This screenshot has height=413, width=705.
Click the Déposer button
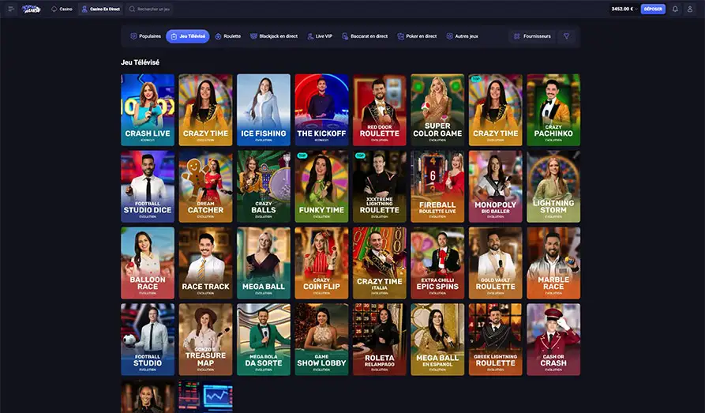click(653, 9)
